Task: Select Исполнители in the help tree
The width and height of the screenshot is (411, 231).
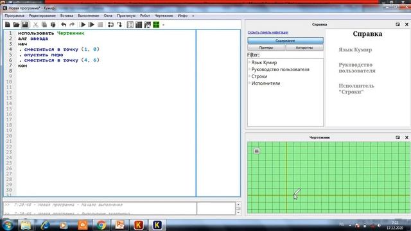Action: [x=265, y=83]
